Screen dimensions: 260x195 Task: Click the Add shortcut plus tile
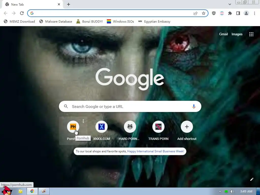point(187,131)
